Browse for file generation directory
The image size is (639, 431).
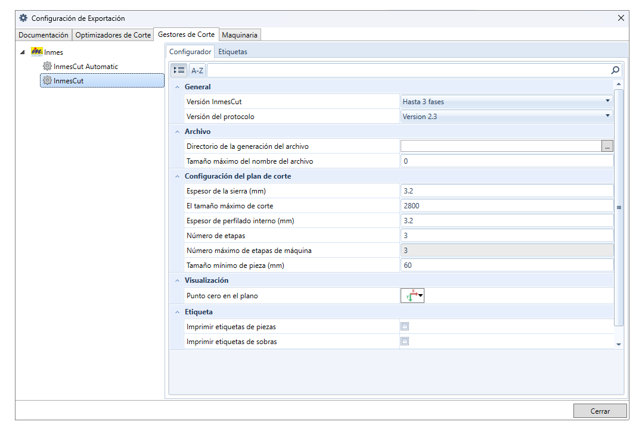607,146
